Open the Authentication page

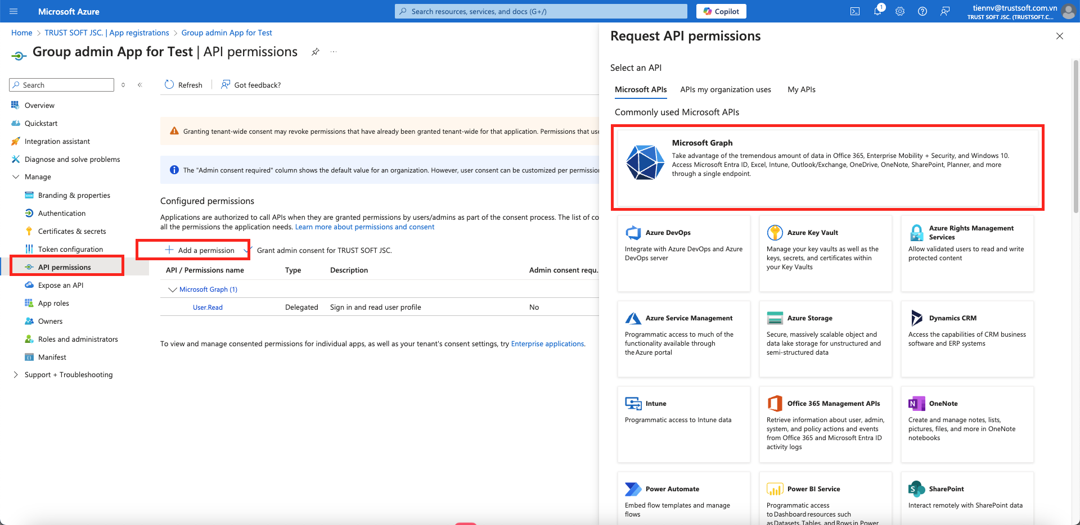(x=62, y=213)
